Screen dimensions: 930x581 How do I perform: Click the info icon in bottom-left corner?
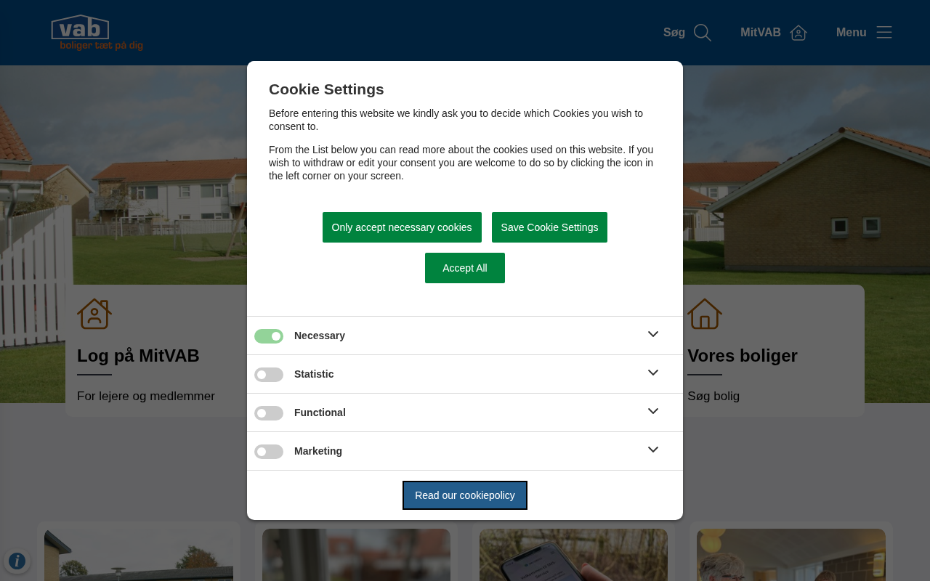coord(17,561)
